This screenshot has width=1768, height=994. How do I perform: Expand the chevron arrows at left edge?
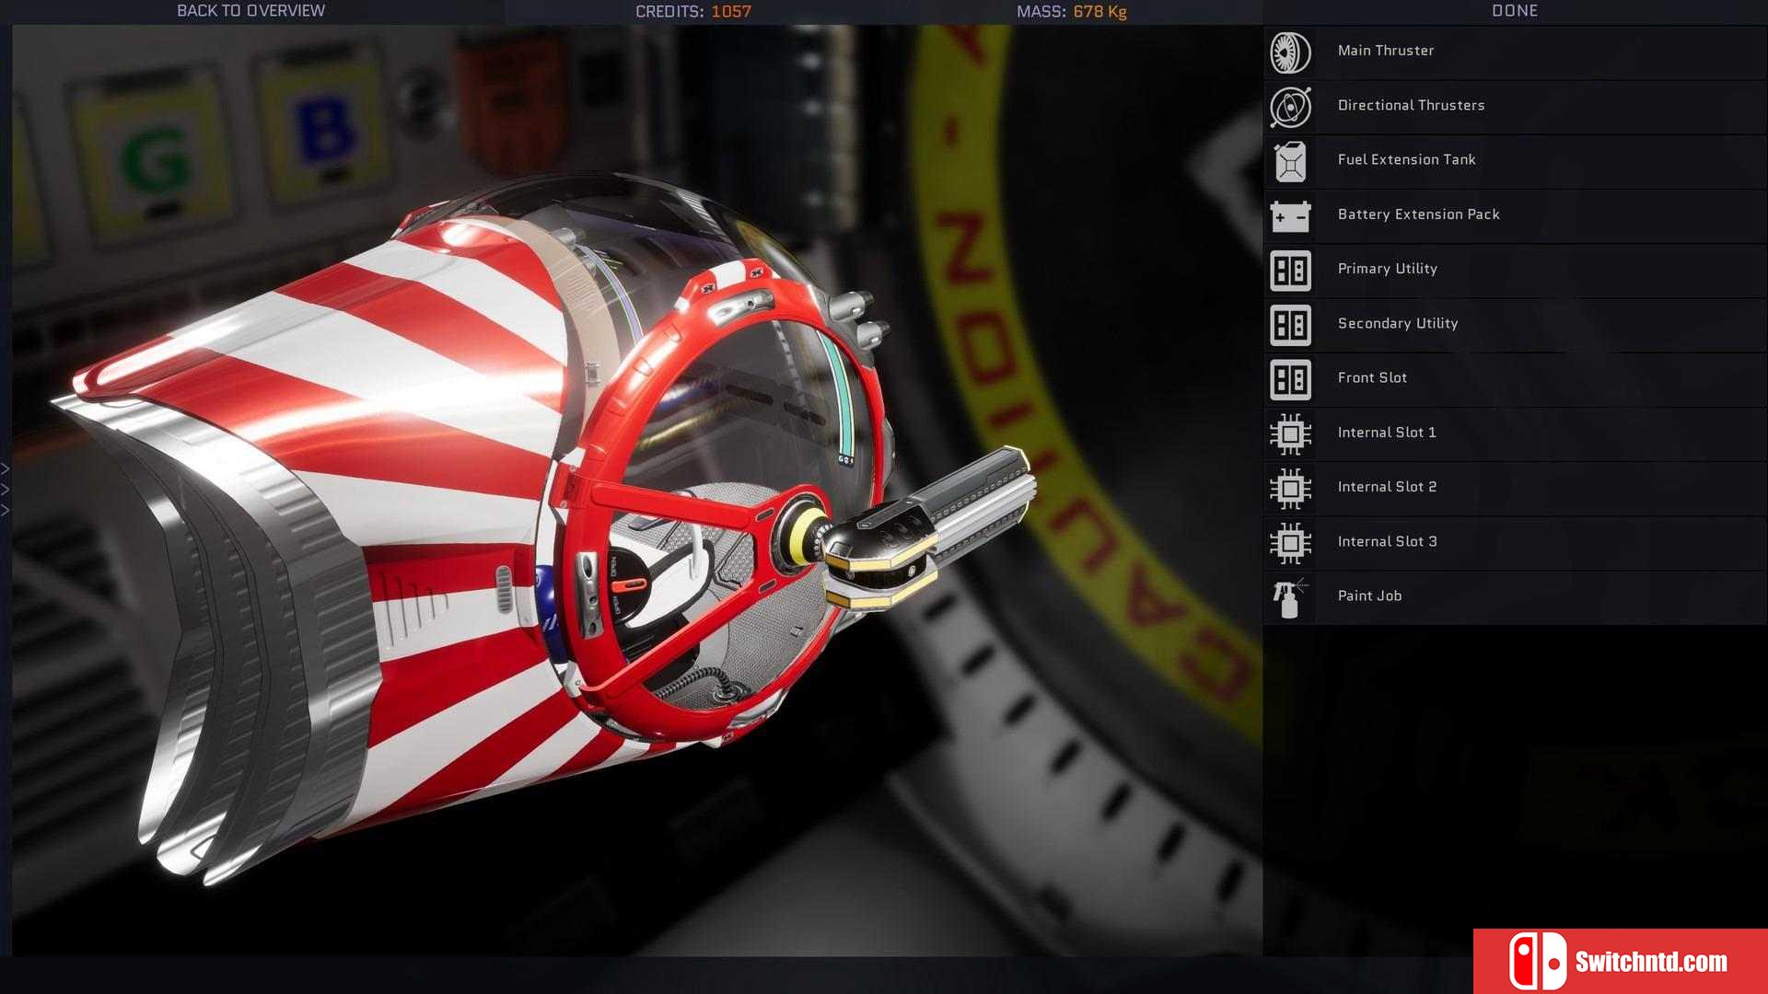pyautogui.click(x=6, y=490)
